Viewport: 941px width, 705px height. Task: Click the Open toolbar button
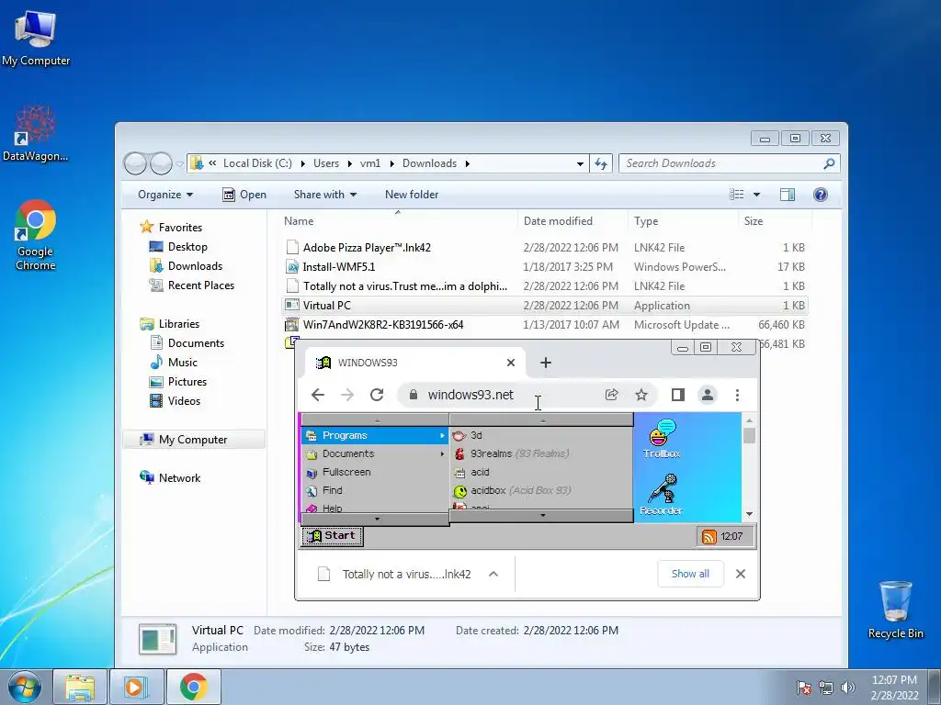(x=244, y=195)
